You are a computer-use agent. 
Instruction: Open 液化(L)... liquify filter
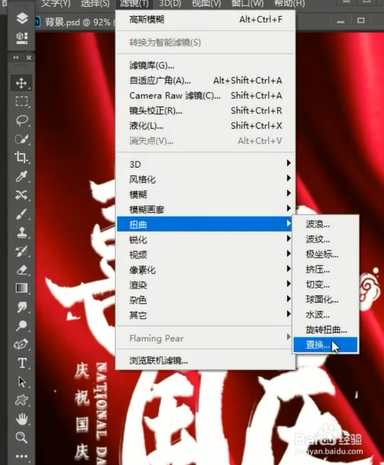pyautogui.click(x=205, y=126)
